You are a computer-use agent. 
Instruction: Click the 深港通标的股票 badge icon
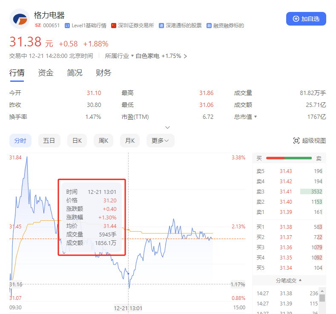tap(161, 26)
